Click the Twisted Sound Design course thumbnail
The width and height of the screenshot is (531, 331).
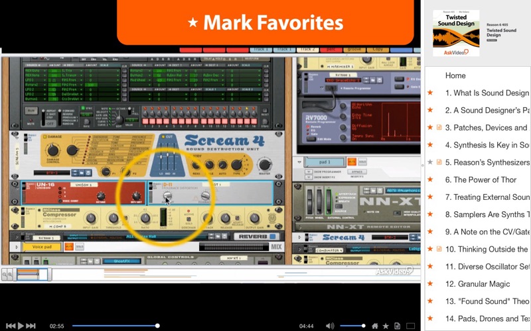[x=456, y=33]
